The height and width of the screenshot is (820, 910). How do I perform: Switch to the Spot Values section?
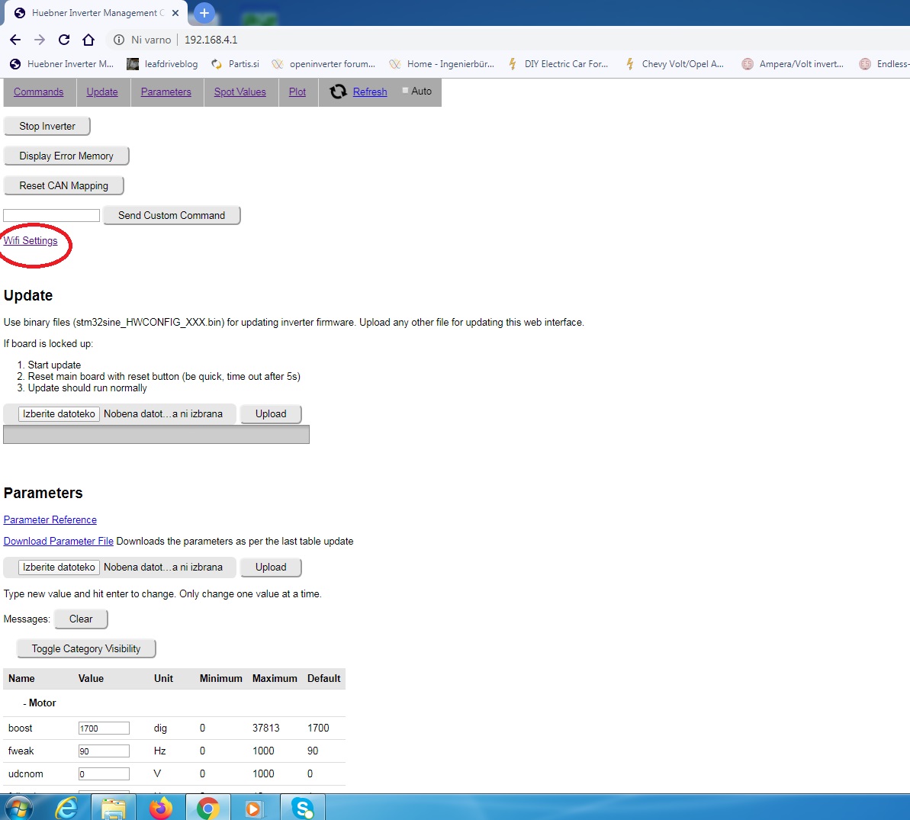coord(240,92)
